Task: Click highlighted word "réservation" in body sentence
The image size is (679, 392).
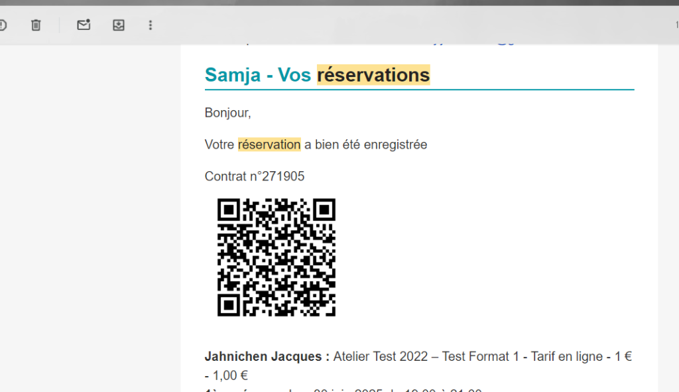Action: point(269,145)
